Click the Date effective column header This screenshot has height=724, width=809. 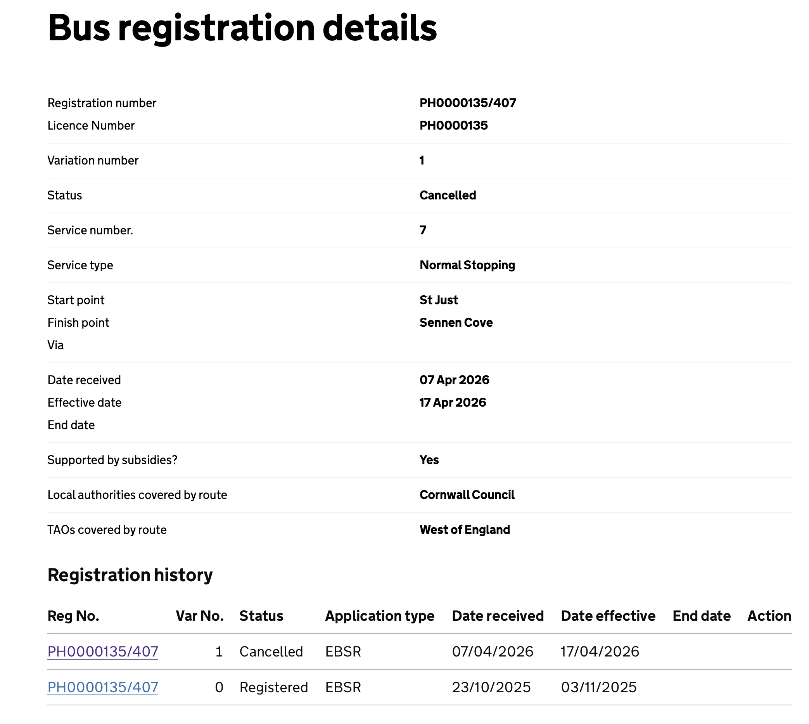click(x=608, y=616)
